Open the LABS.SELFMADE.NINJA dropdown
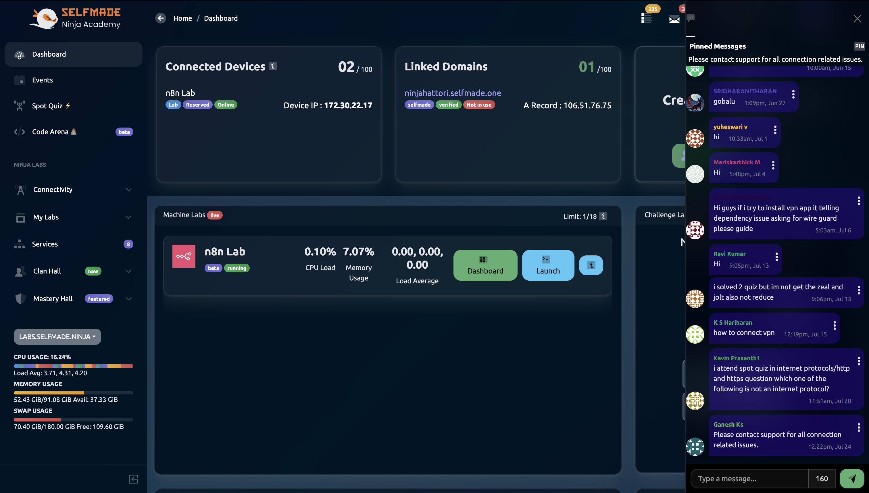Image resolution: width=869 pixels, height=493 pixels. coord(57,337)
